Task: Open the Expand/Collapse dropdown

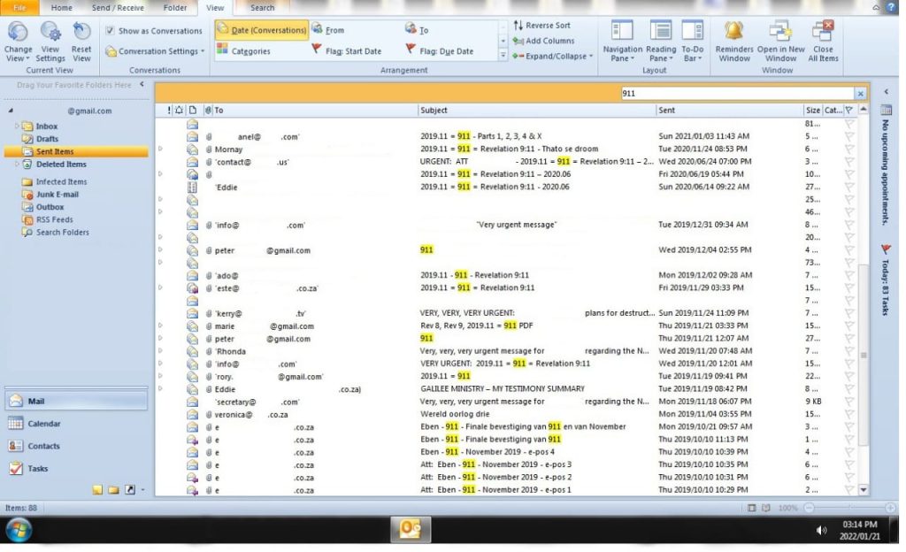Action: [555, 56]
